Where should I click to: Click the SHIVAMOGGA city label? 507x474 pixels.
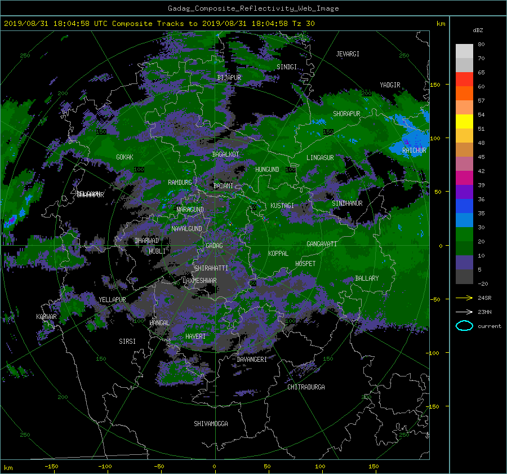211,424
